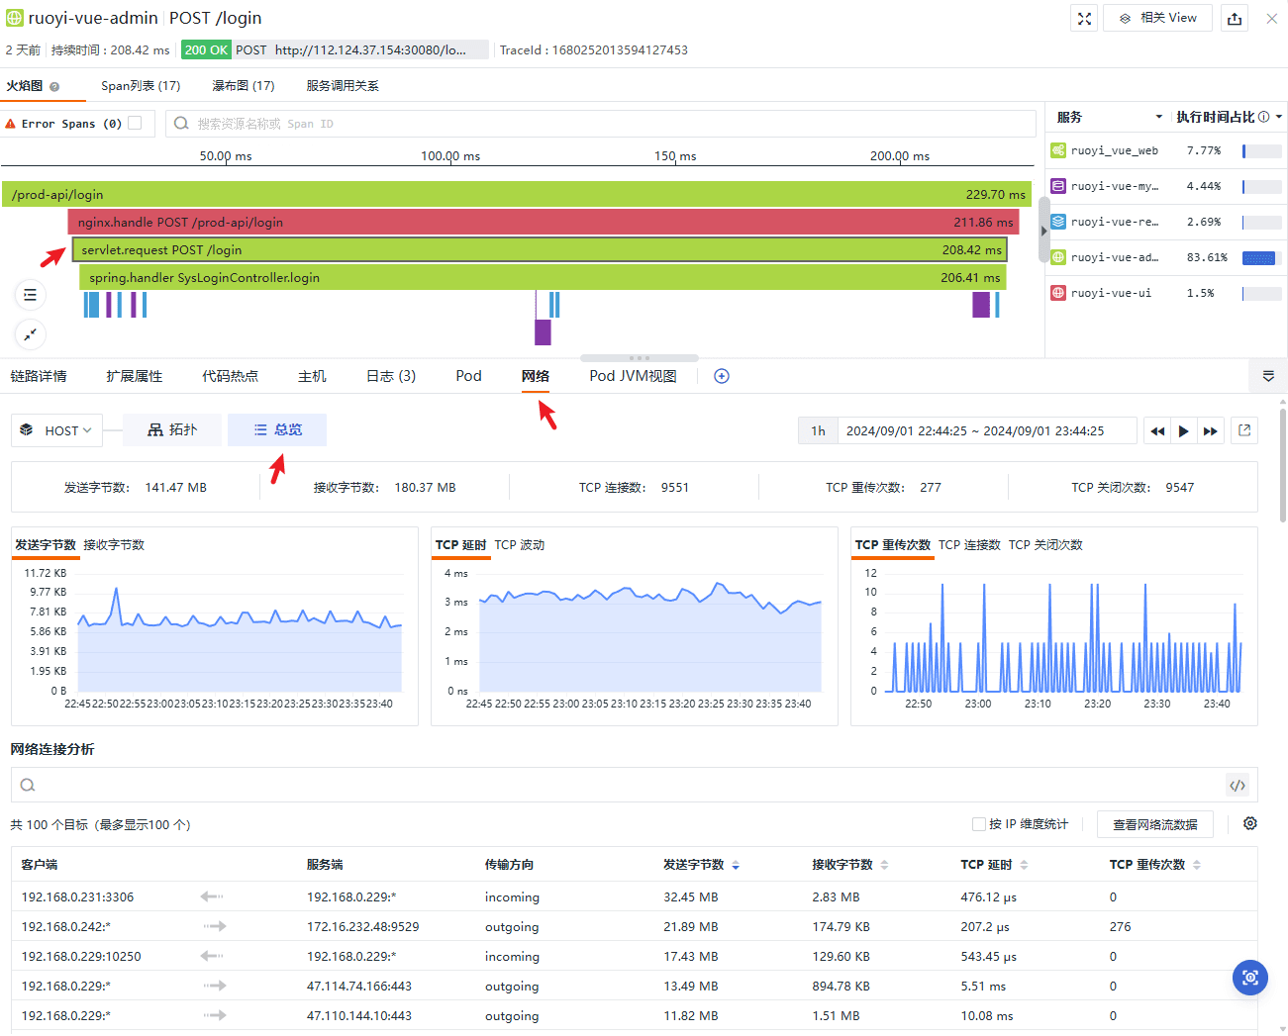Switch to Span列表 (17) tab
Viewport: 1288px width, 1036px height.
[141, 86]
